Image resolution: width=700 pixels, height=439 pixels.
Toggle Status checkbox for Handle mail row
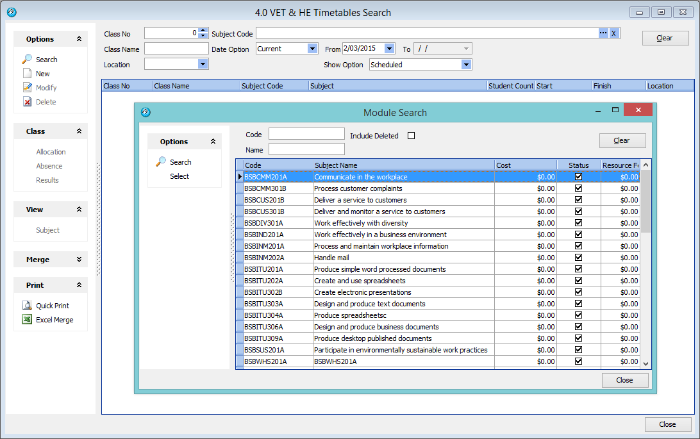click(x=579, y=258)
